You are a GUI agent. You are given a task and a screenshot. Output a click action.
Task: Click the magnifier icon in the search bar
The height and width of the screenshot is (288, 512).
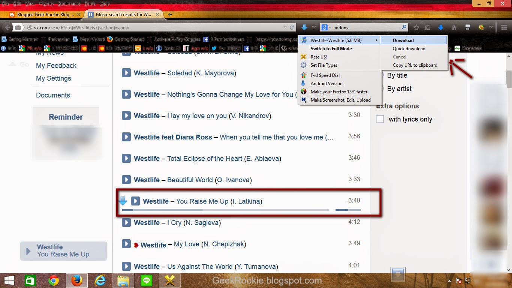pos(404,27)
